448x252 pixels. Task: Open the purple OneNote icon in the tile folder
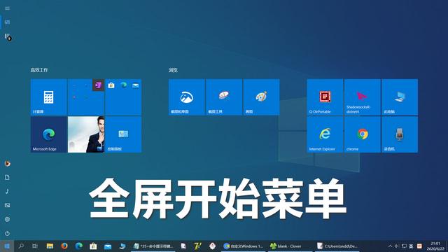click(98, 85)
